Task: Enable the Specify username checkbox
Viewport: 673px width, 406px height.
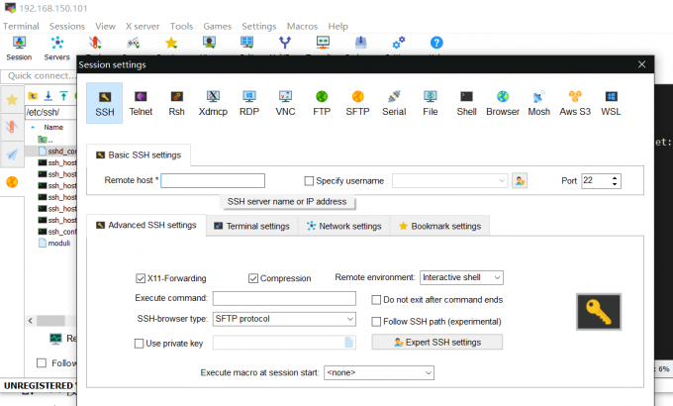Action: point(309,181)
